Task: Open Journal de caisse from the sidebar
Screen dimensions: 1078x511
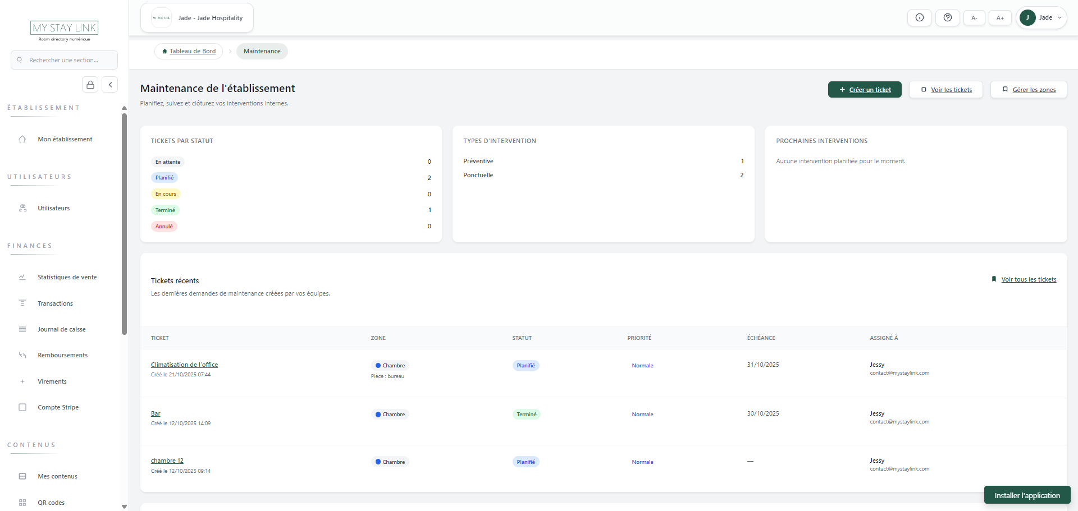Action: [22, 329]
